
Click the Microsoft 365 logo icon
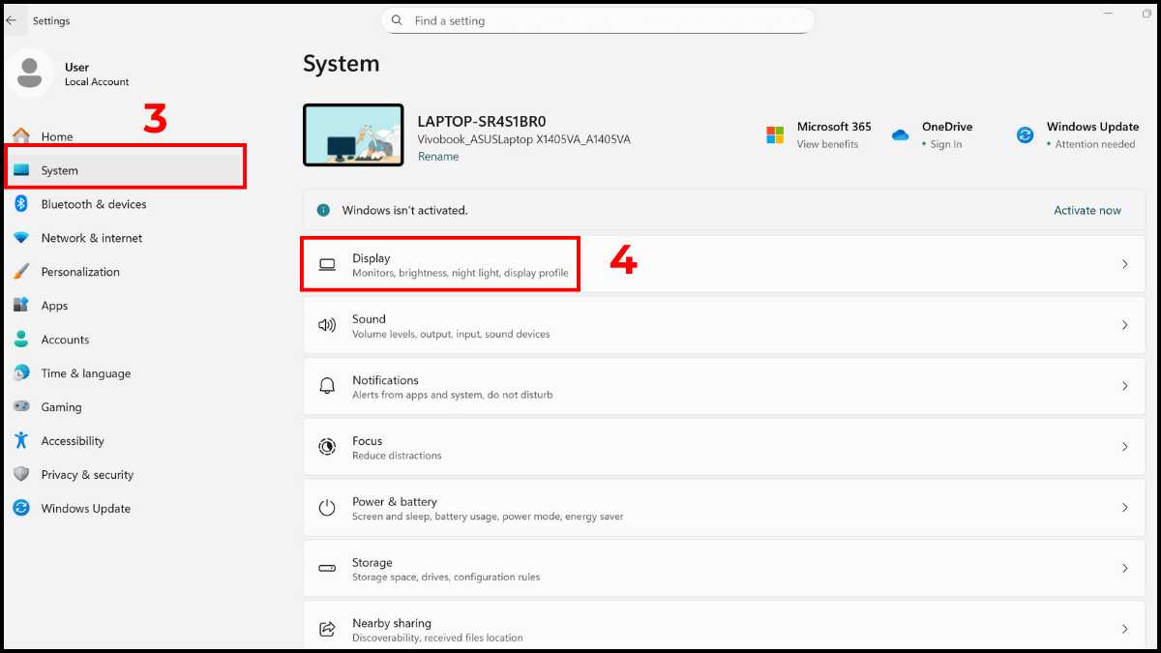775,135
